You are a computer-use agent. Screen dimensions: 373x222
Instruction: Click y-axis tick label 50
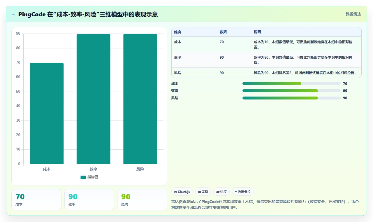[18, 92]
